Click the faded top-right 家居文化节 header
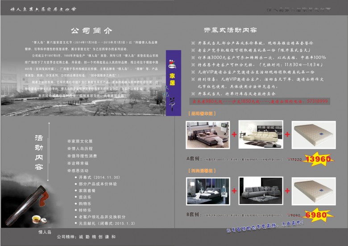The width and height of the screenshot is (348, 246). [298, 10]
